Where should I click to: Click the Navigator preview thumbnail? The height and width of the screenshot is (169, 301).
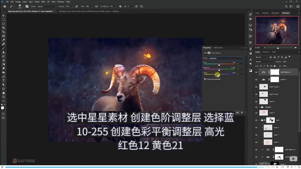coord(277,30)
